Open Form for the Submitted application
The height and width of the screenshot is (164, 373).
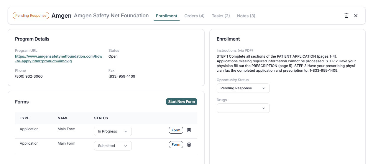[176, 145]
